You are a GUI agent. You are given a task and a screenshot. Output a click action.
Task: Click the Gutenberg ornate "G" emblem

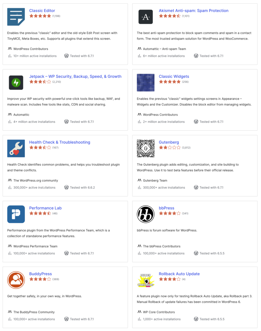[146, 148]
